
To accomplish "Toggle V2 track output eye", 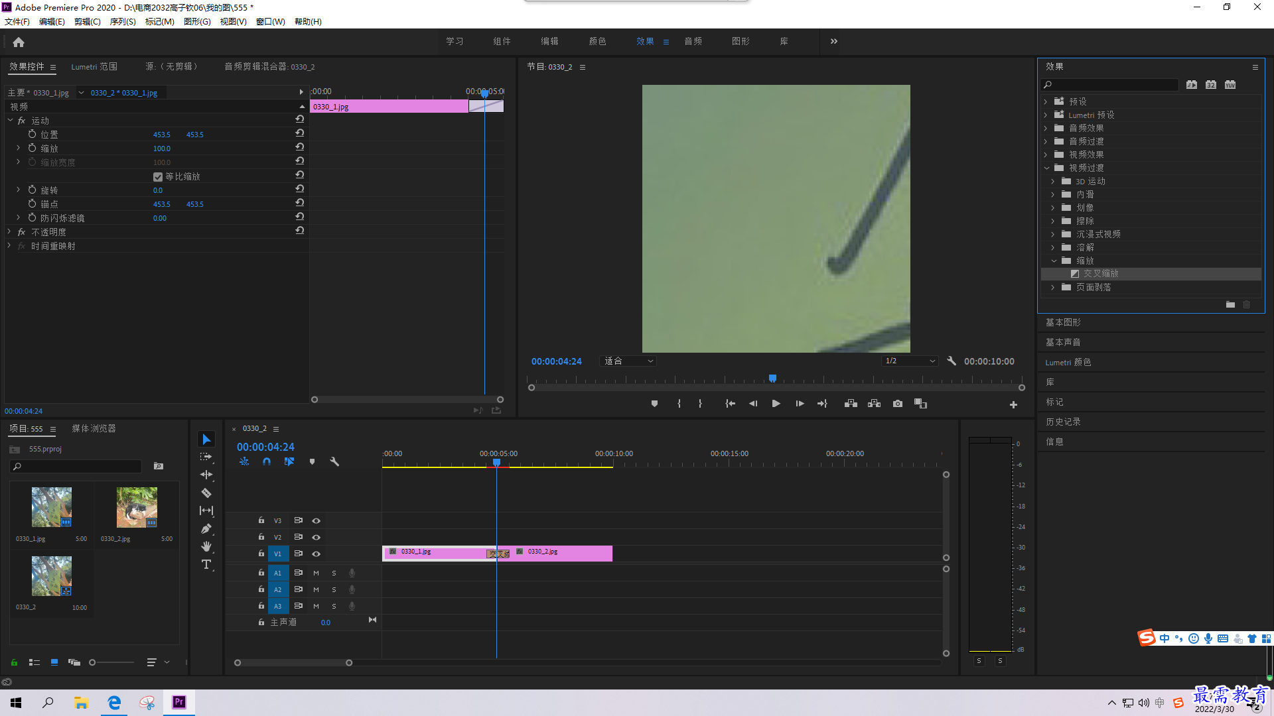I will 316,537.
